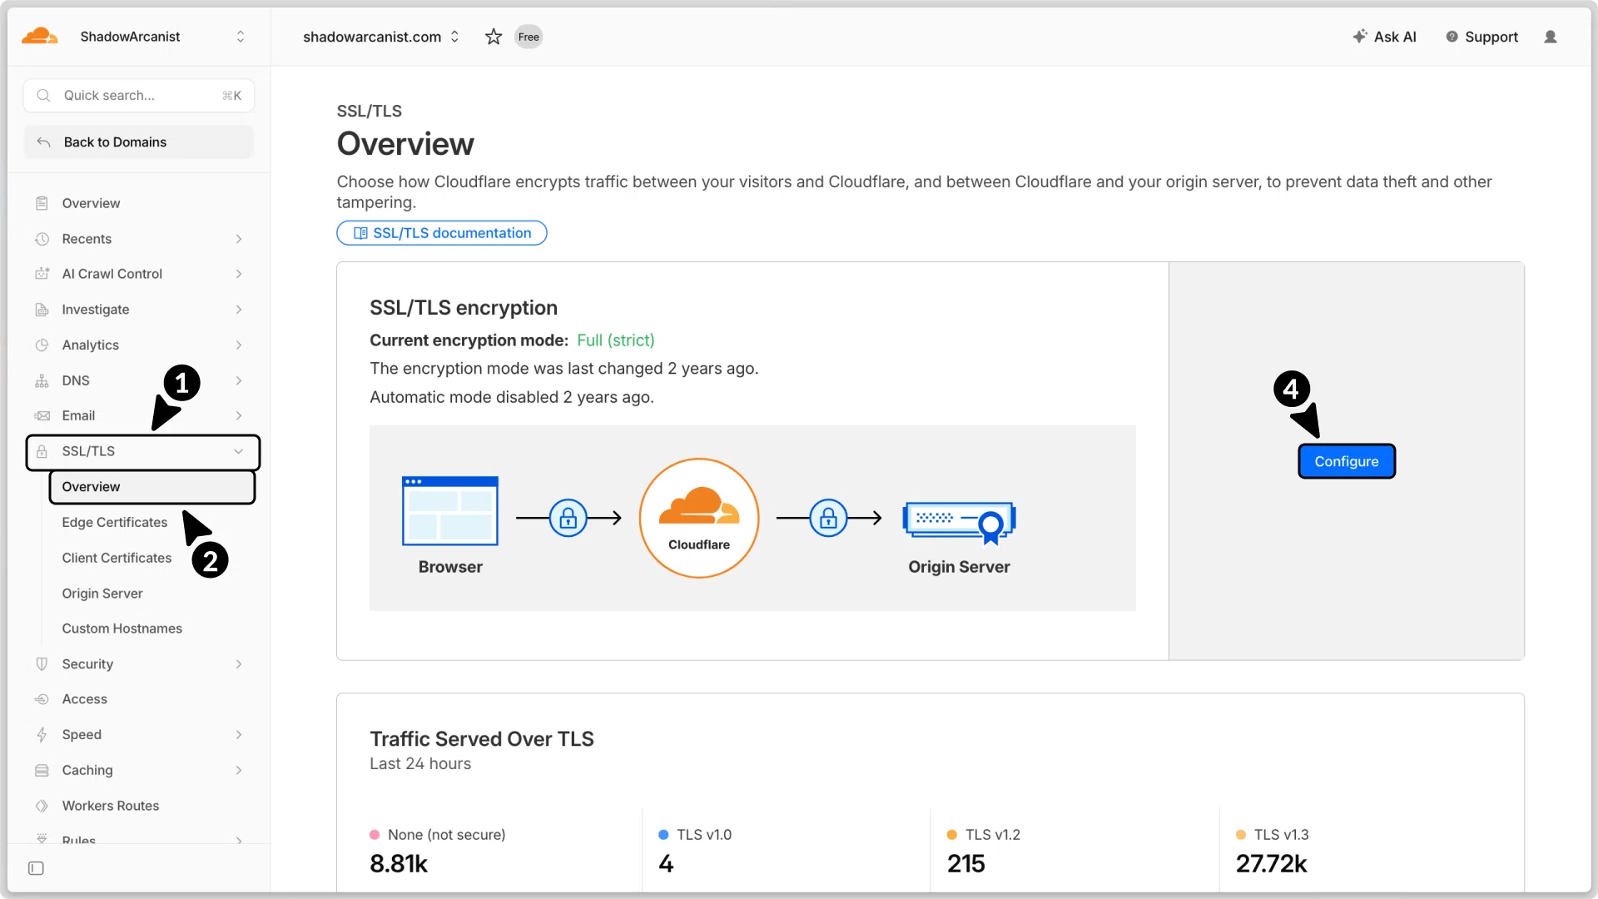Screen dimensions: 1598x899
Task: Click the Traffic Served Over TLS heading
Action: coord(482,739)
